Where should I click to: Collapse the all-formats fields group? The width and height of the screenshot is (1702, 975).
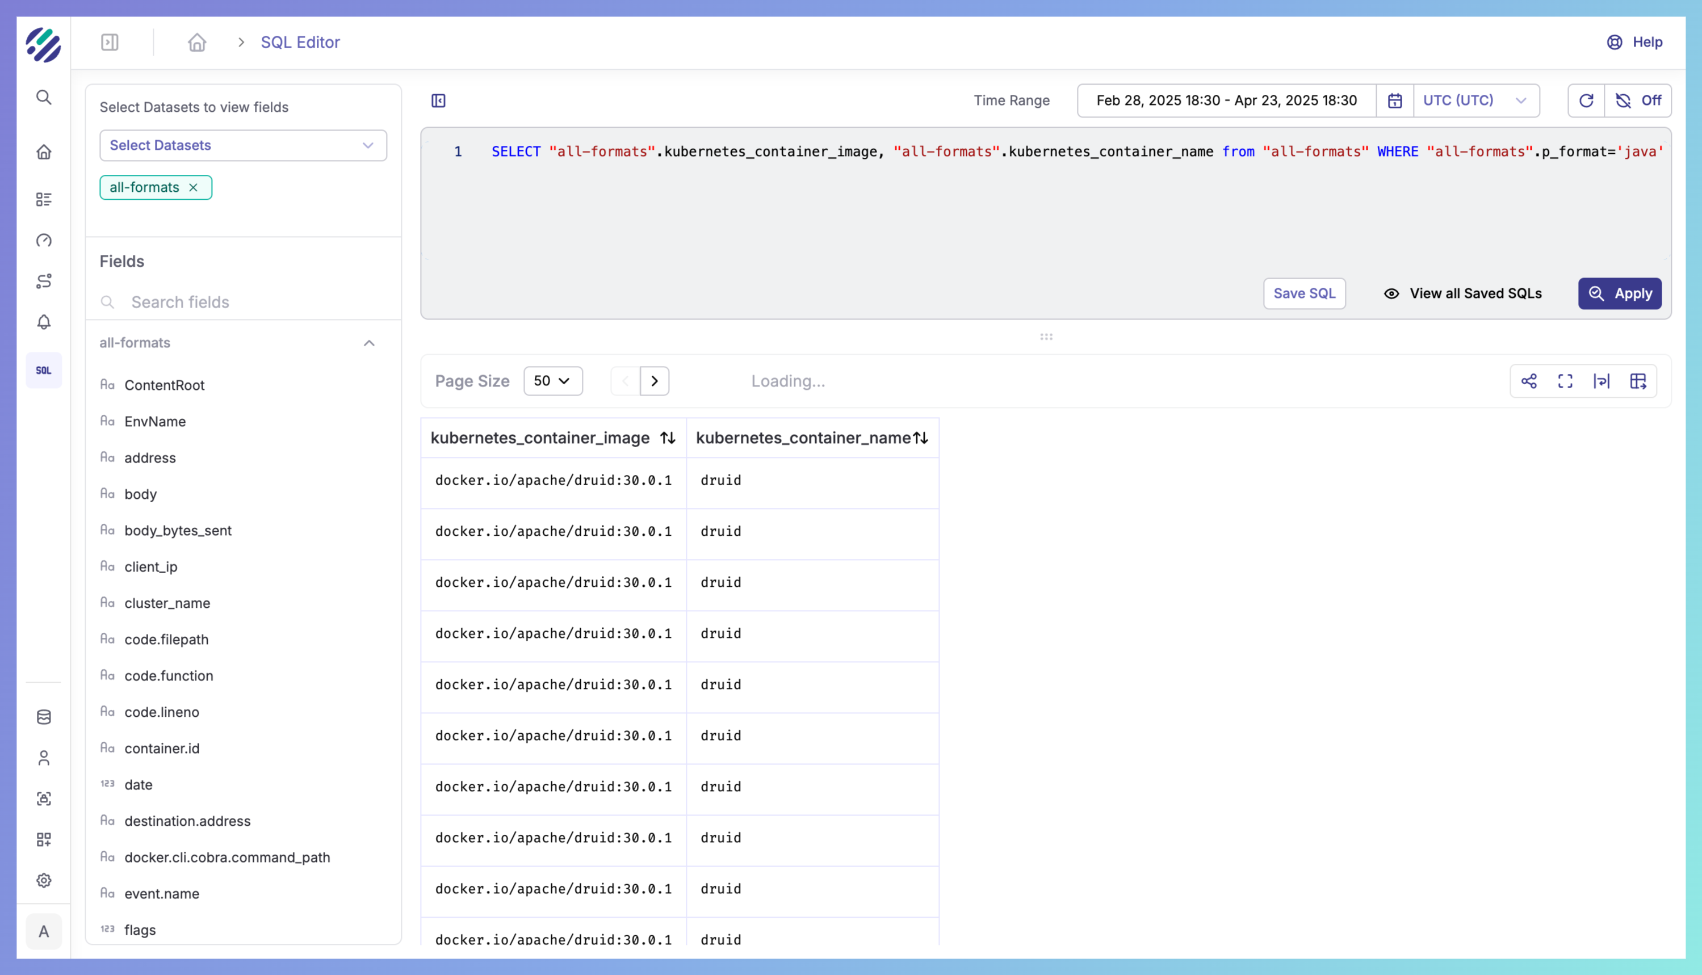[368, 343]
